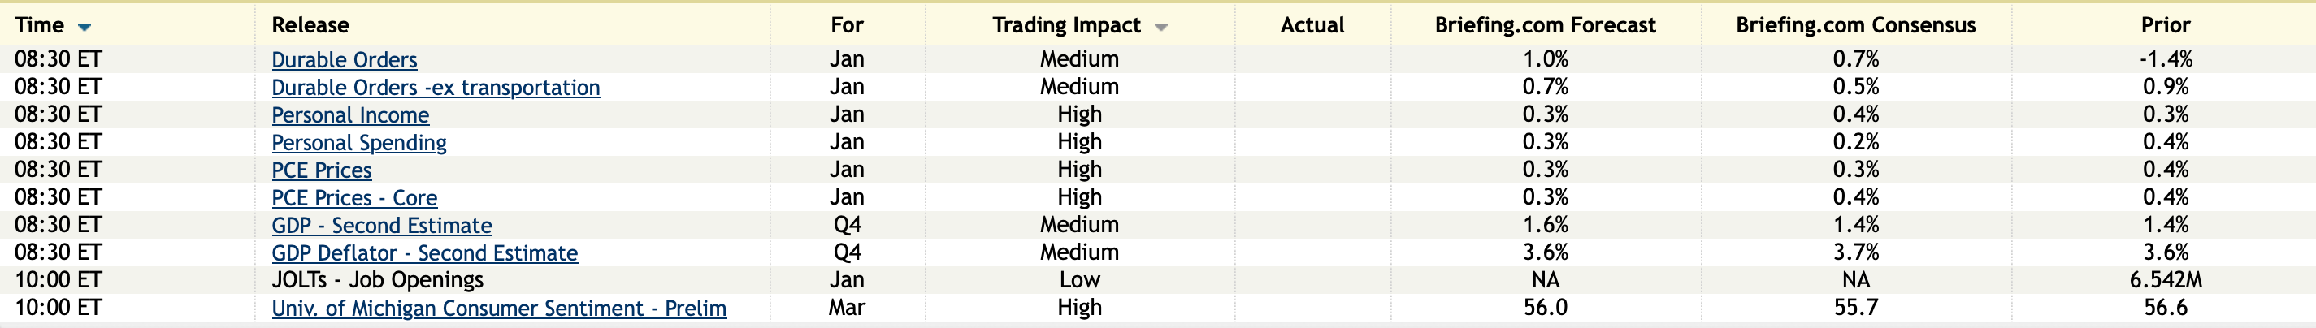Open the Durable Orders release link
The width and height of the screenshot is (2316, 328).
click(x=345, y=60)
